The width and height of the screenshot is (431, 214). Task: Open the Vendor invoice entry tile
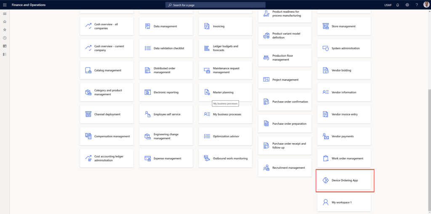[344, 114]
